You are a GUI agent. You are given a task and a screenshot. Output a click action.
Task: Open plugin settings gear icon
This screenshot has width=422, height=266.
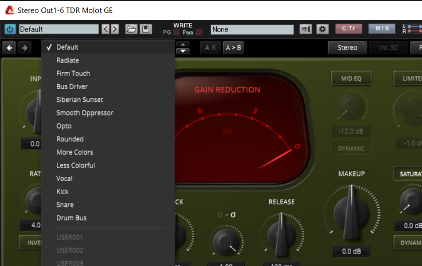(323, 29)
